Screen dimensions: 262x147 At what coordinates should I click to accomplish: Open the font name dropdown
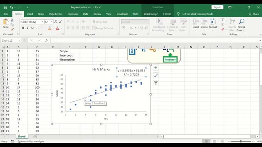tap(43, 22)
